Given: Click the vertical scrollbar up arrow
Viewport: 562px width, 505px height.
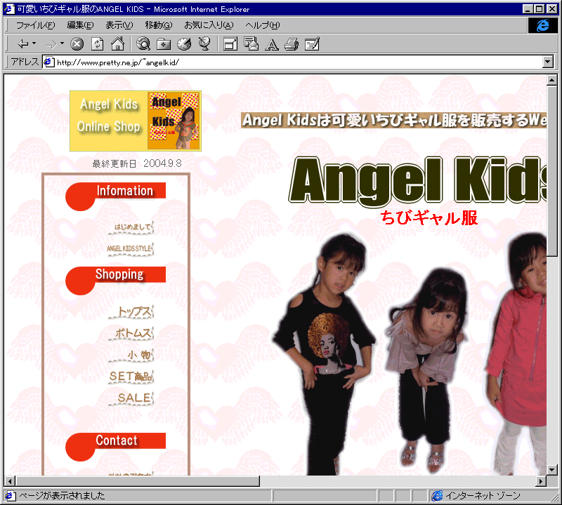Looking at the screenshot, I should [x=552, y=80].
